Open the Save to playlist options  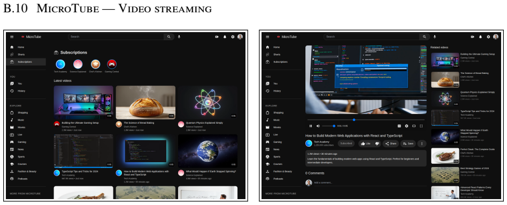pyautogui.click(x=408, y=143)
